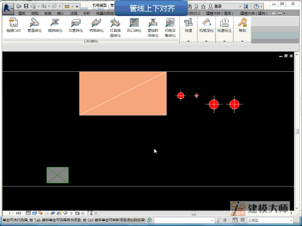Switch to the 分析 ribbon tab
This screenshot has width=302, height=226.
pyautogui.click(x=87, y=13)
